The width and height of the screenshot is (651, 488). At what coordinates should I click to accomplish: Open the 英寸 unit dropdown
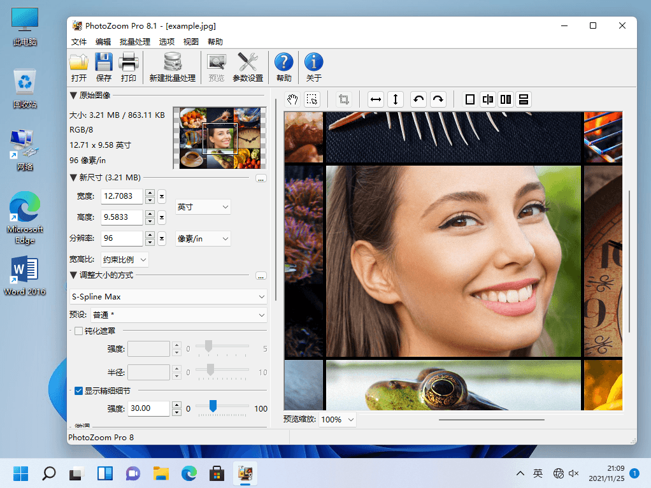click(203, 207)
